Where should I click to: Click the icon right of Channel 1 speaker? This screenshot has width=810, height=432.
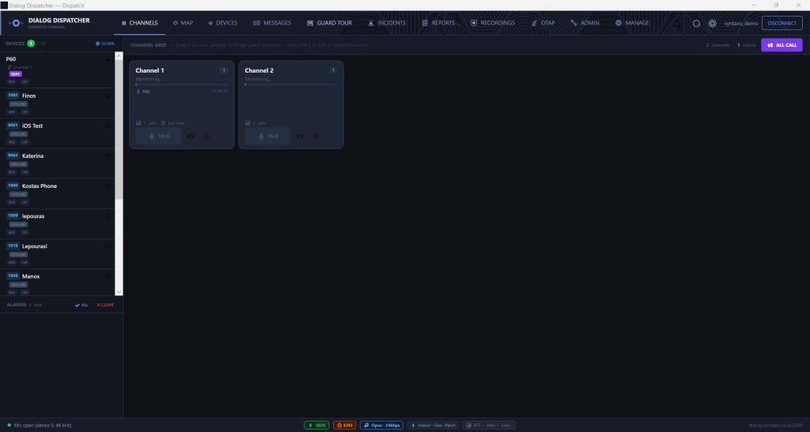[x=206, y=136]
